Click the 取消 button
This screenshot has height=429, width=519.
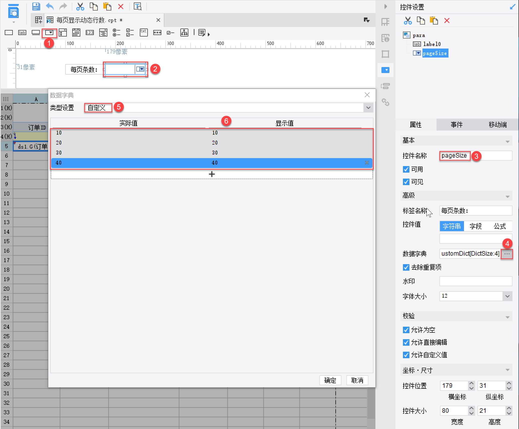(x=357, y=380)
